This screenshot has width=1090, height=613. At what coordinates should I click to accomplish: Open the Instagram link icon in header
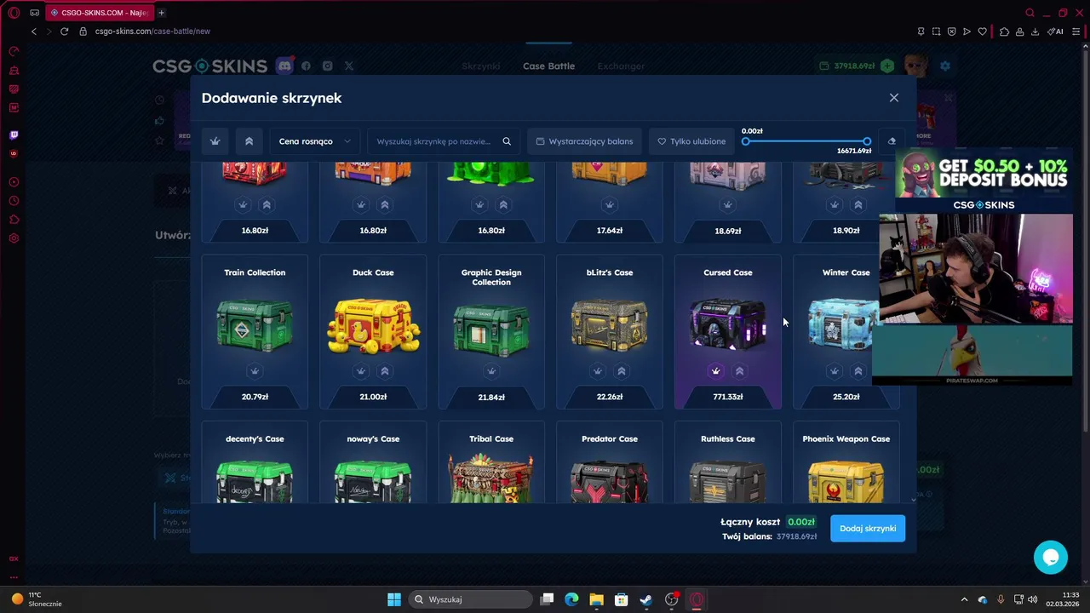click(x=327, y=66)
